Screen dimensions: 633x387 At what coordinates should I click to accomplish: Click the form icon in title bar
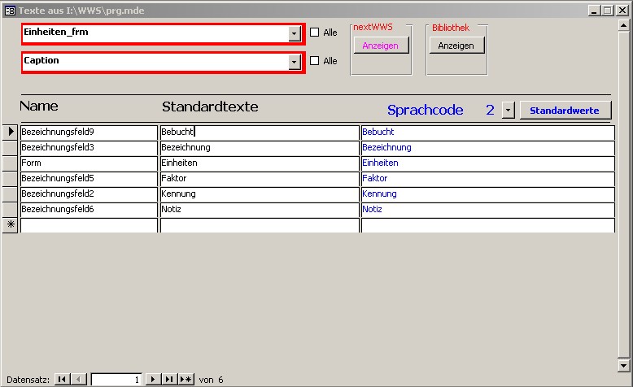click(x=10, y=9)
